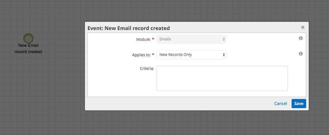Viewport: 329px width, 135px height.
Task: Click the red required asterisk next to Applies to
Action: [153, 54]
